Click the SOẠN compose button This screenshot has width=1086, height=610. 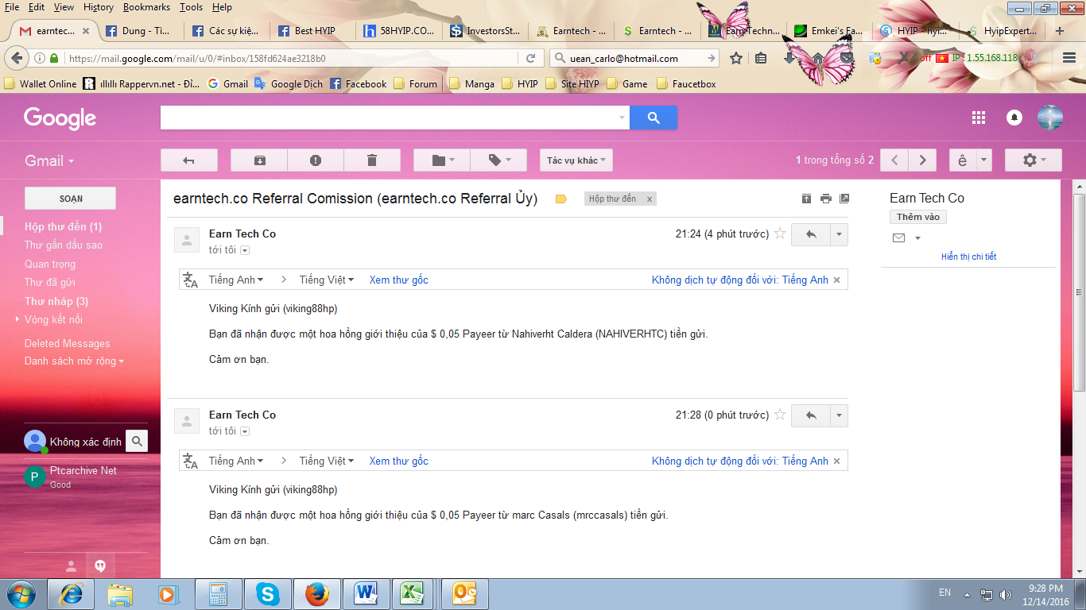[x=71, y=199]
